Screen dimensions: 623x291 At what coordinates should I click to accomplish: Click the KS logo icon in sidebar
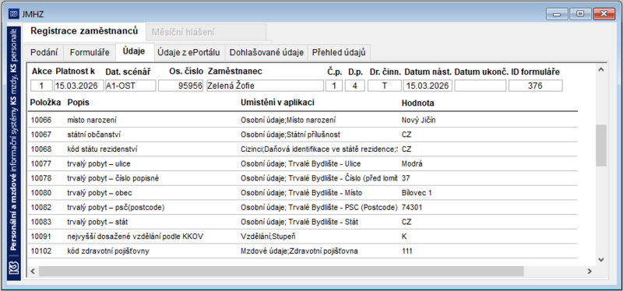click(13, 268)
